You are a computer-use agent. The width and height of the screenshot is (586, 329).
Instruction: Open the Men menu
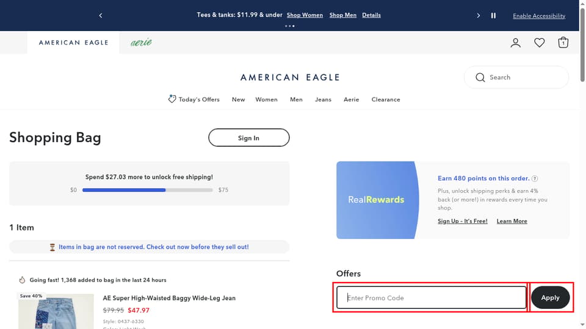tap(297, 99)
